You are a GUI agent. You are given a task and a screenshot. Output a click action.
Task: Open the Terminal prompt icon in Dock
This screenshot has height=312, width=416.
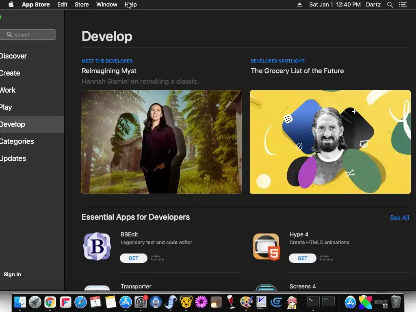[313, 302]
